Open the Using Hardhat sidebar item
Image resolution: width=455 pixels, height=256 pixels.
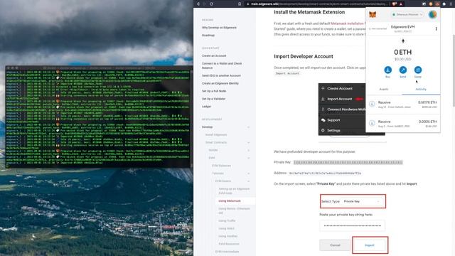pyautogui.click(x=227, y=236)
